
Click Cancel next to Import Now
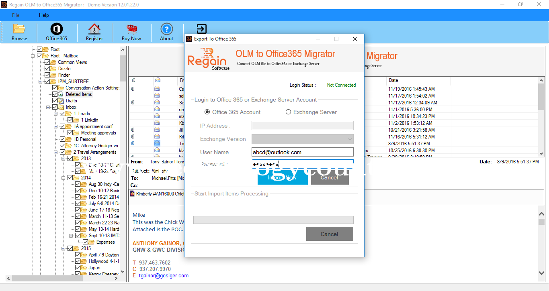tap(330, 177)
